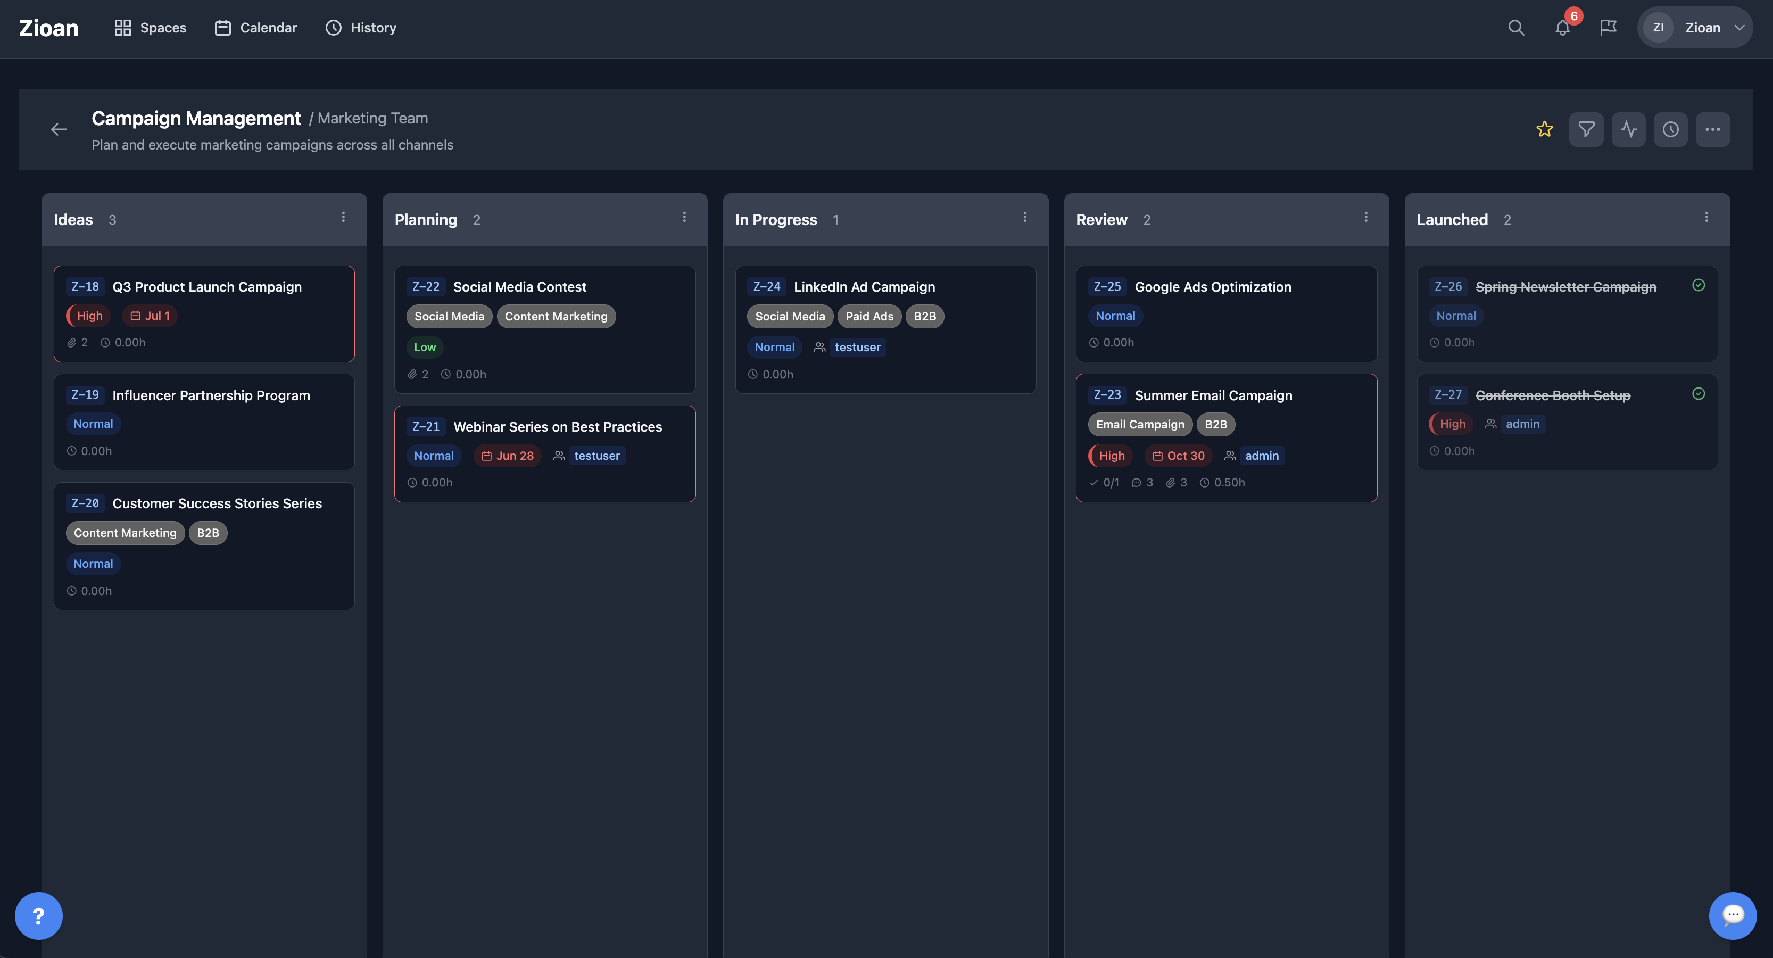Viewport: 1773px width, 958px height.
Task: Open board activity via the pulse icon
Action: pyautogui.click(x=1628, y=129)
